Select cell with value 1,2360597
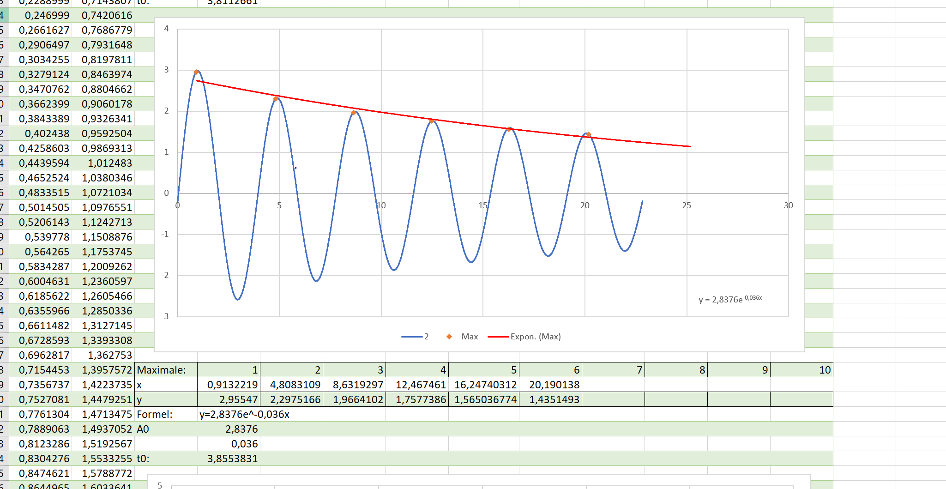 coord(103,281)
